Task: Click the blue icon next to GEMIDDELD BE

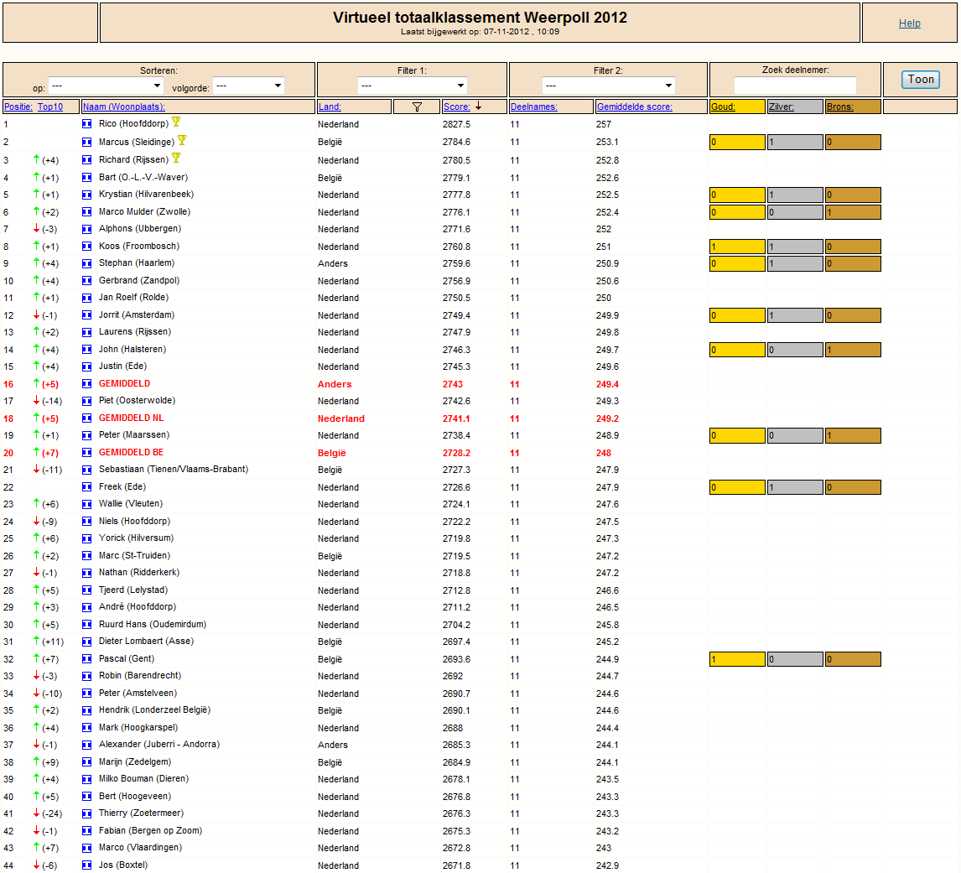Action: tap(87, 453)
